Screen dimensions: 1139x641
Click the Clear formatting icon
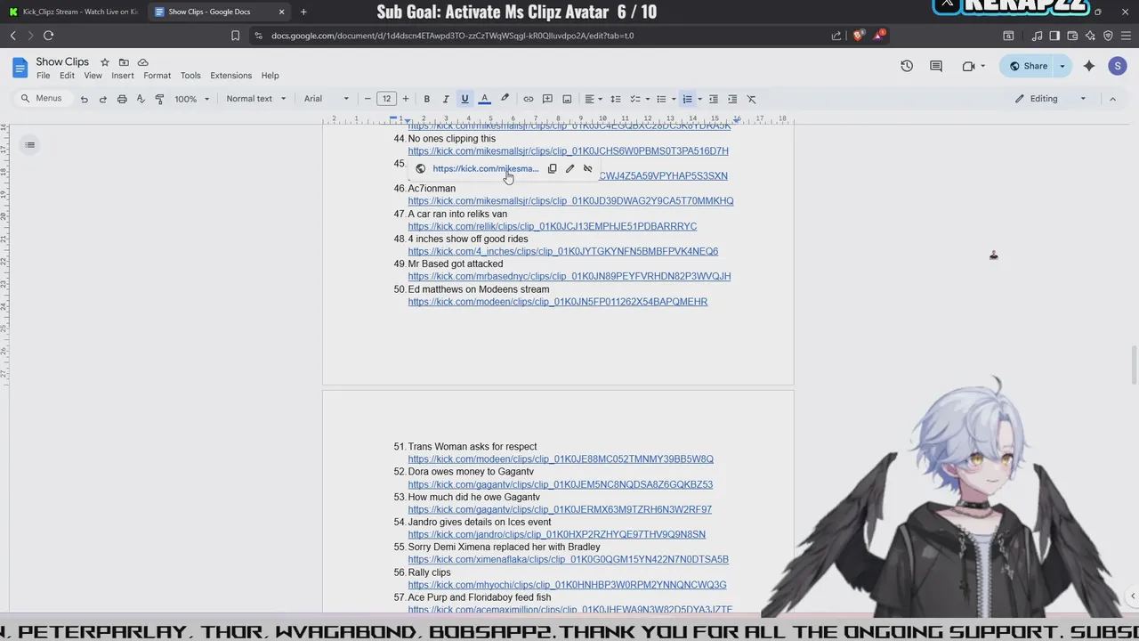[751, 99]
